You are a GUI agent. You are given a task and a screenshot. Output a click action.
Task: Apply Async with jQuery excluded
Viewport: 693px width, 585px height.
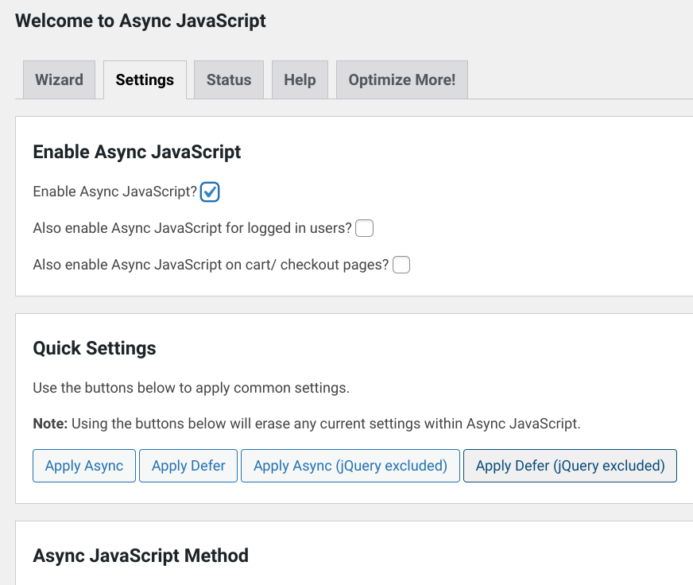(x=350, y=466)
